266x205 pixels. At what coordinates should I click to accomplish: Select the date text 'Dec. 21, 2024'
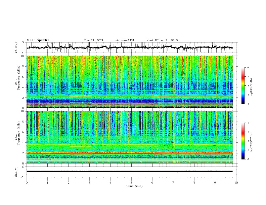(94, 40)
